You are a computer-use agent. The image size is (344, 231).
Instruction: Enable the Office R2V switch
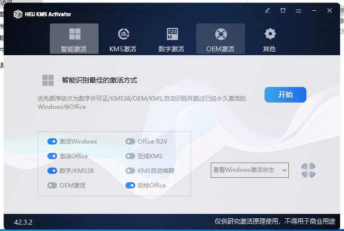point(130,142)
